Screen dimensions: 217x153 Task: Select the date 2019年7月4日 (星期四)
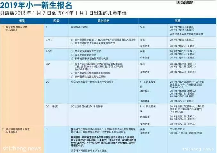click(182, 30)
